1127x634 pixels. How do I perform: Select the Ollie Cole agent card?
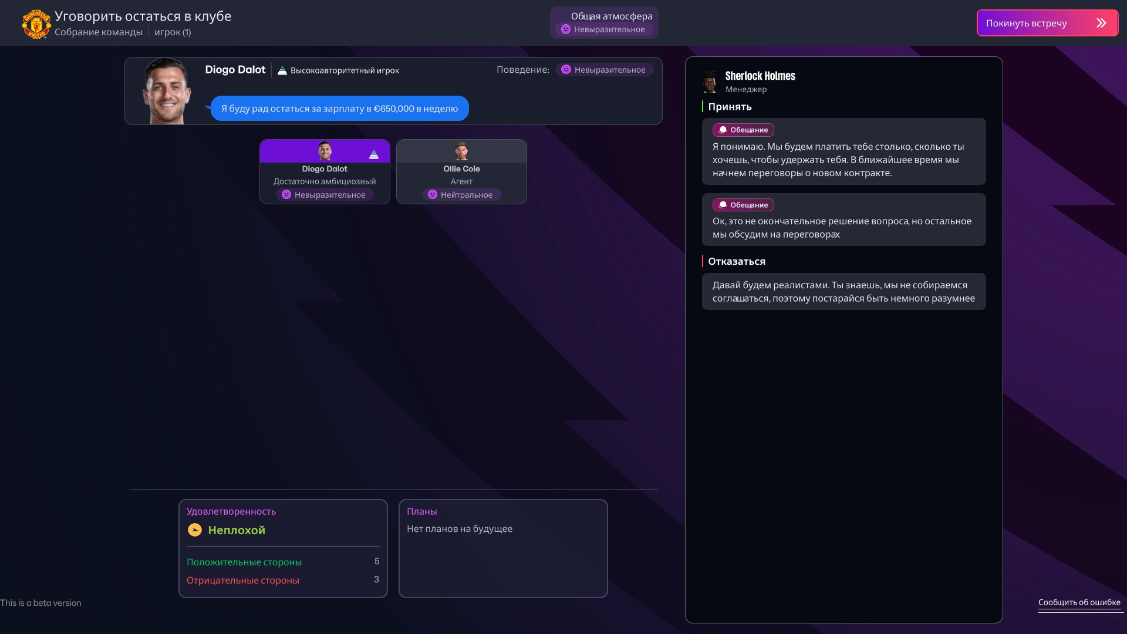(461, 172)
